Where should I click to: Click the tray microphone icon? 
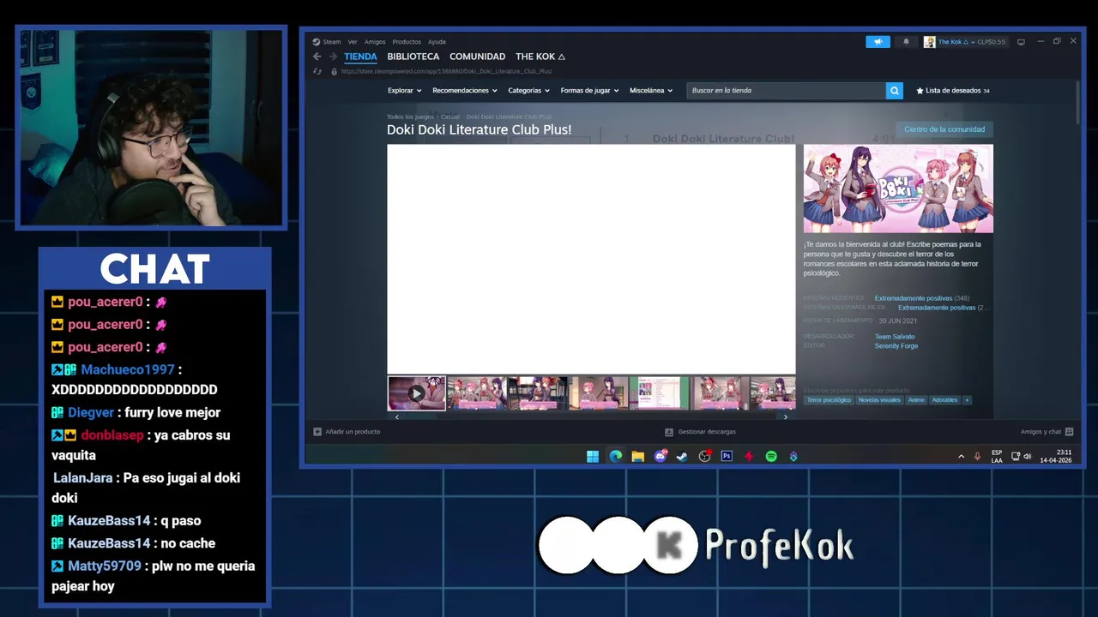[977, 457]
